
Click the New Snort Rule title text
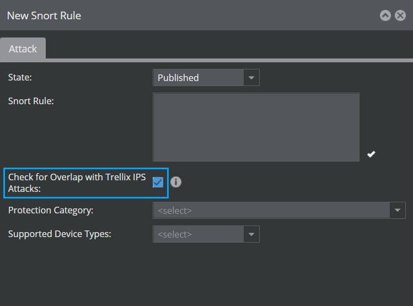pos(44,16)
